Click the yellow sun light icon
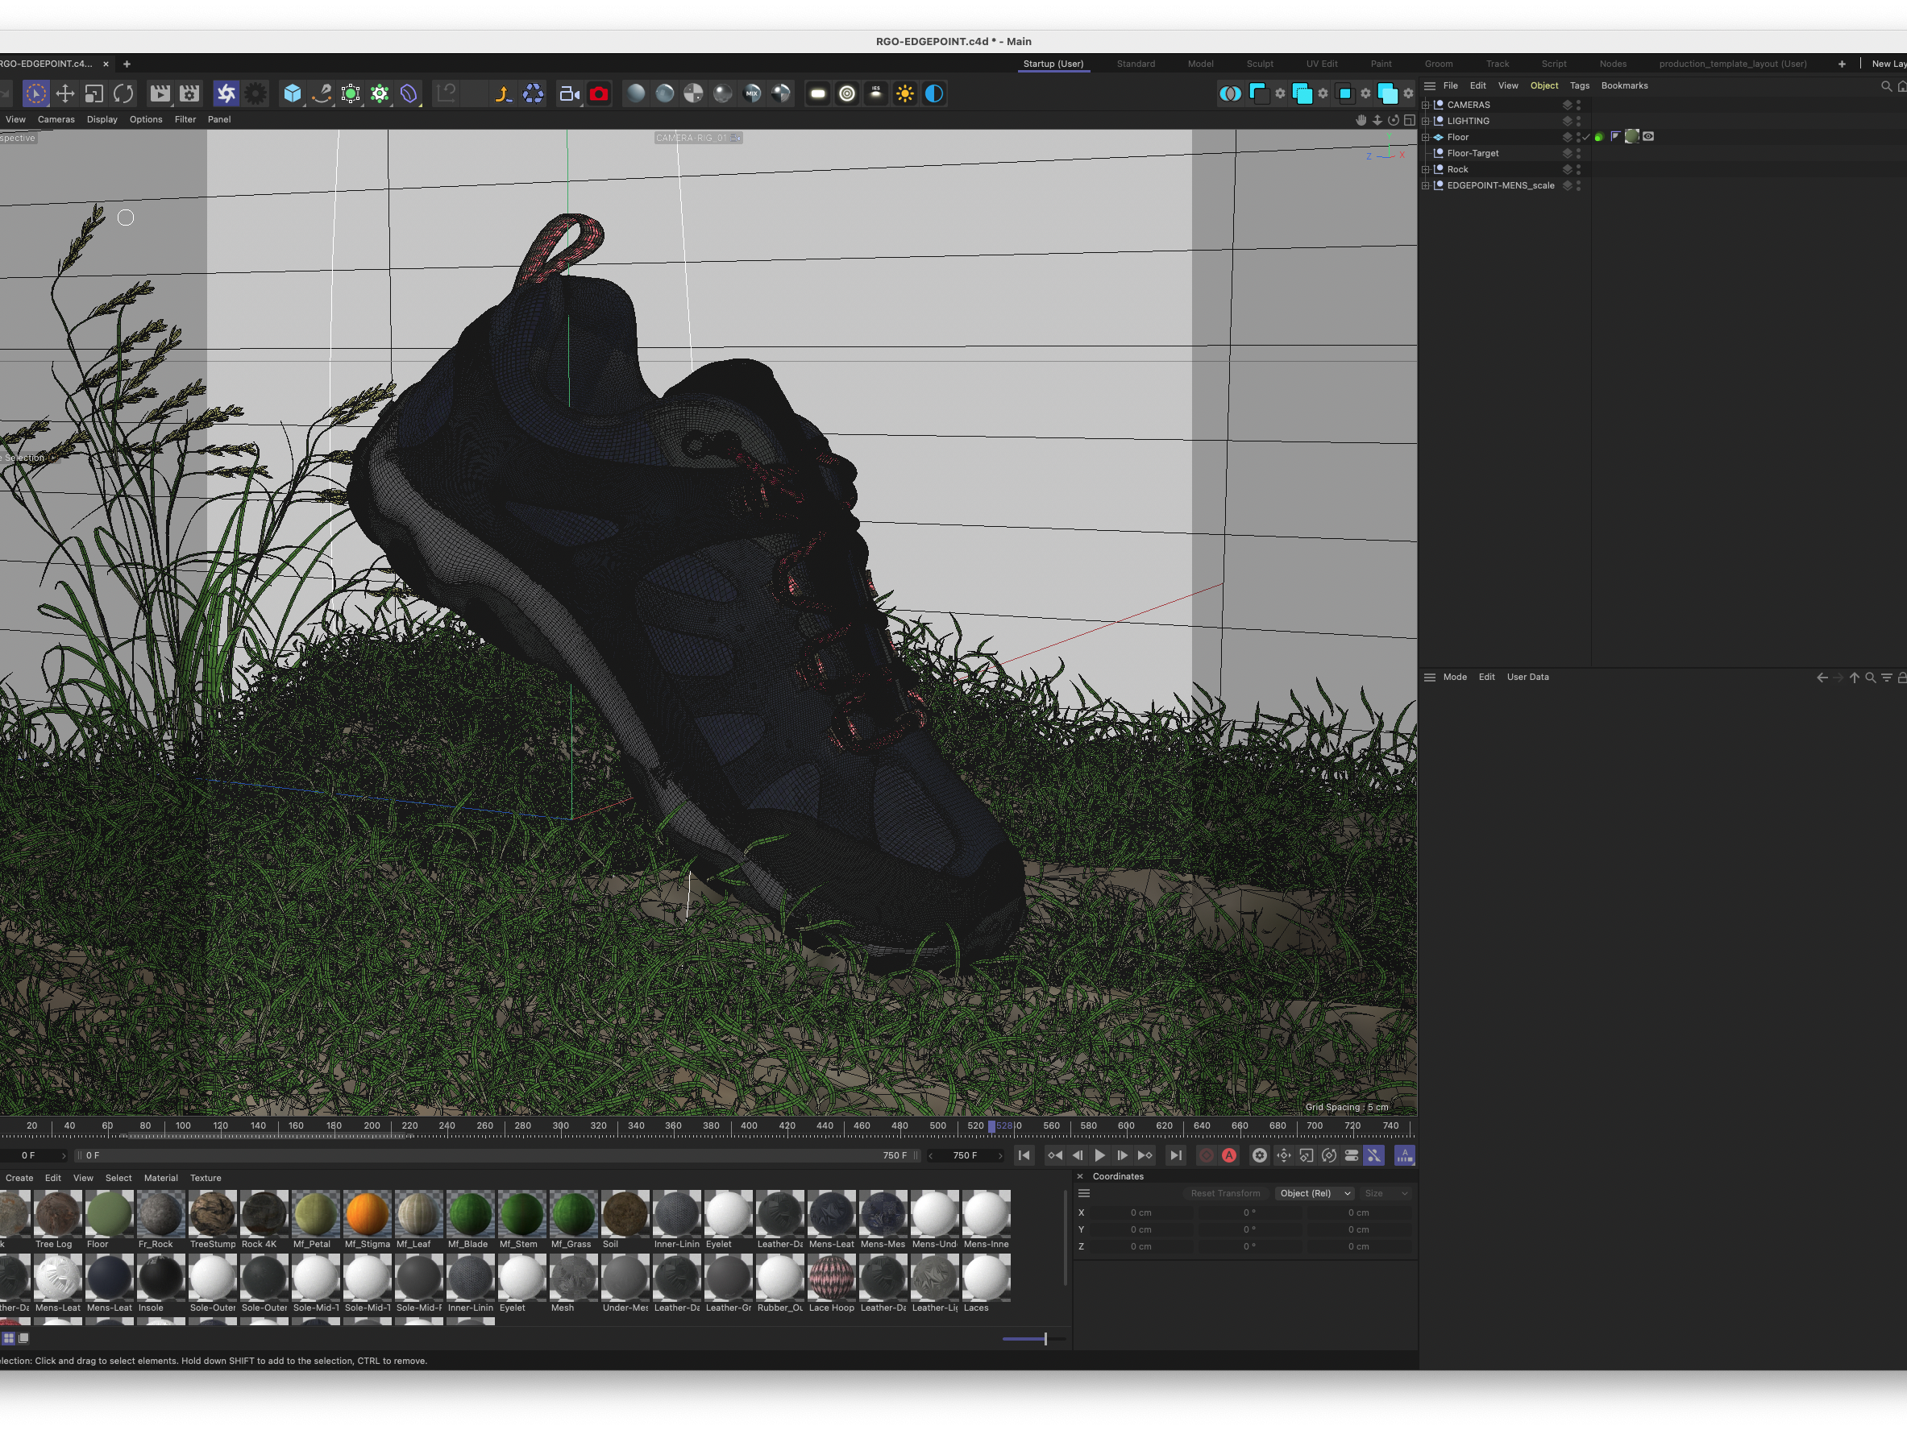The image size is (1907, 1430). 904,94
